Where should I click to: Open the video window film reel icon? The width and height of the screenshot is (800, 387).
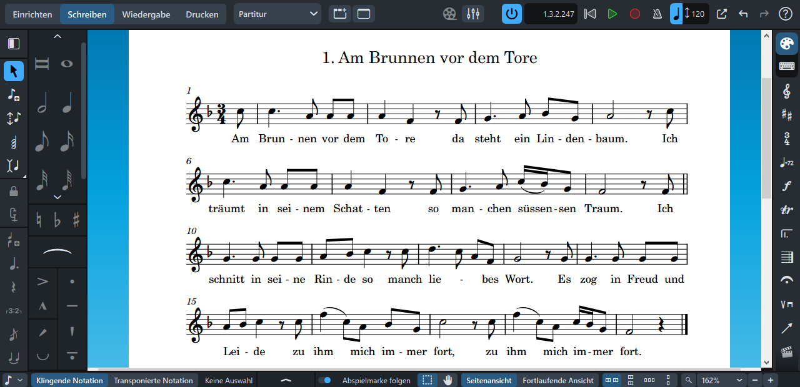449,14
